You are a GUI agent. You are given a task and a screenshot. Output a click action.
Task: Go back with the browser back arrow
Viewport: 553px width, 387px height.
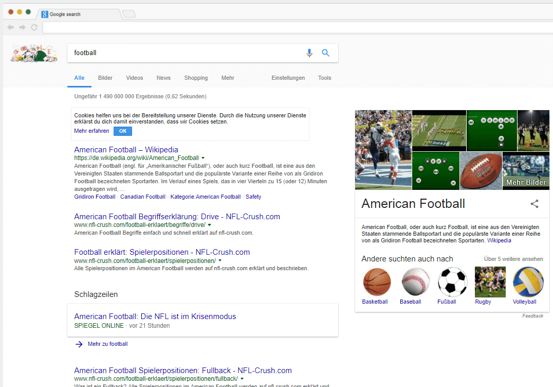pyautogui.click(x=11, y=27)
